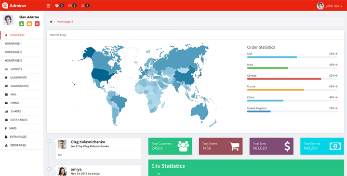347x176 pixels.
Task: Open HOMEPAGE 1 in the sidebar
Action: click(22, 43)
